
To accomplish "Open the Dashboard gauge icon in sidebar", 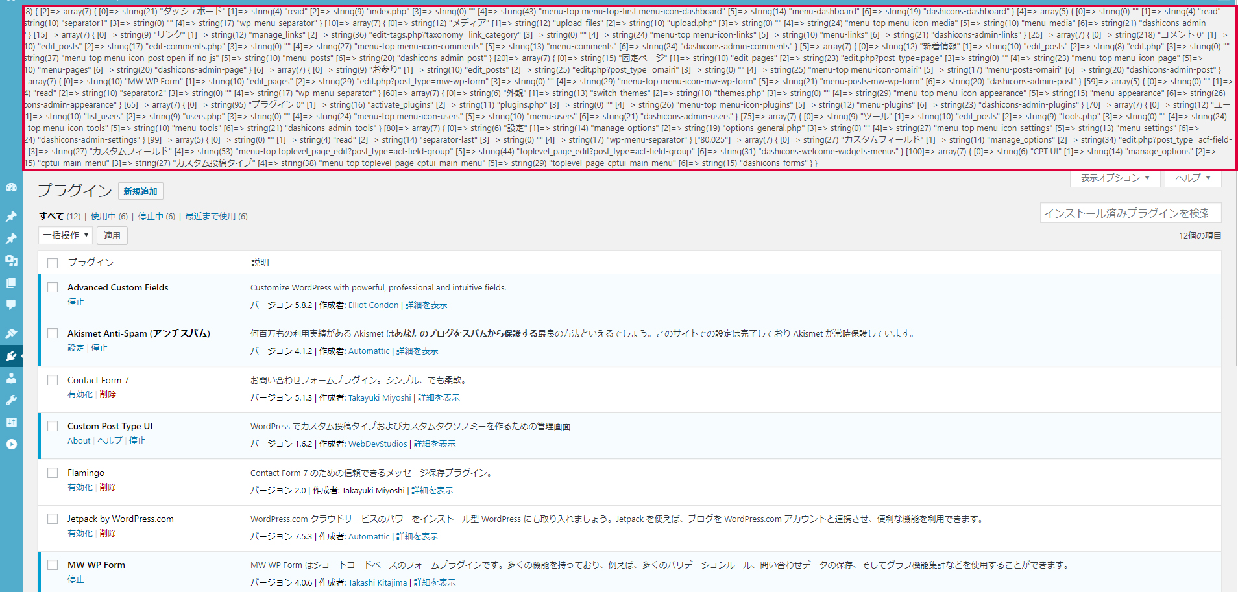I will (x=11, y=187).
